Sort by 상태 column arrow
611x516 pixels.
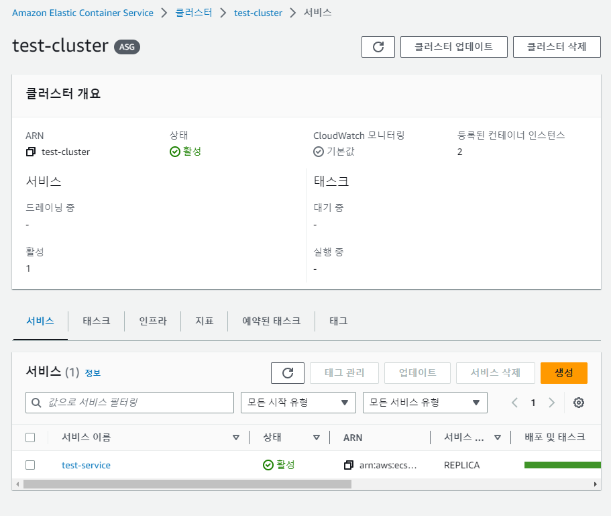click(317, 437)
